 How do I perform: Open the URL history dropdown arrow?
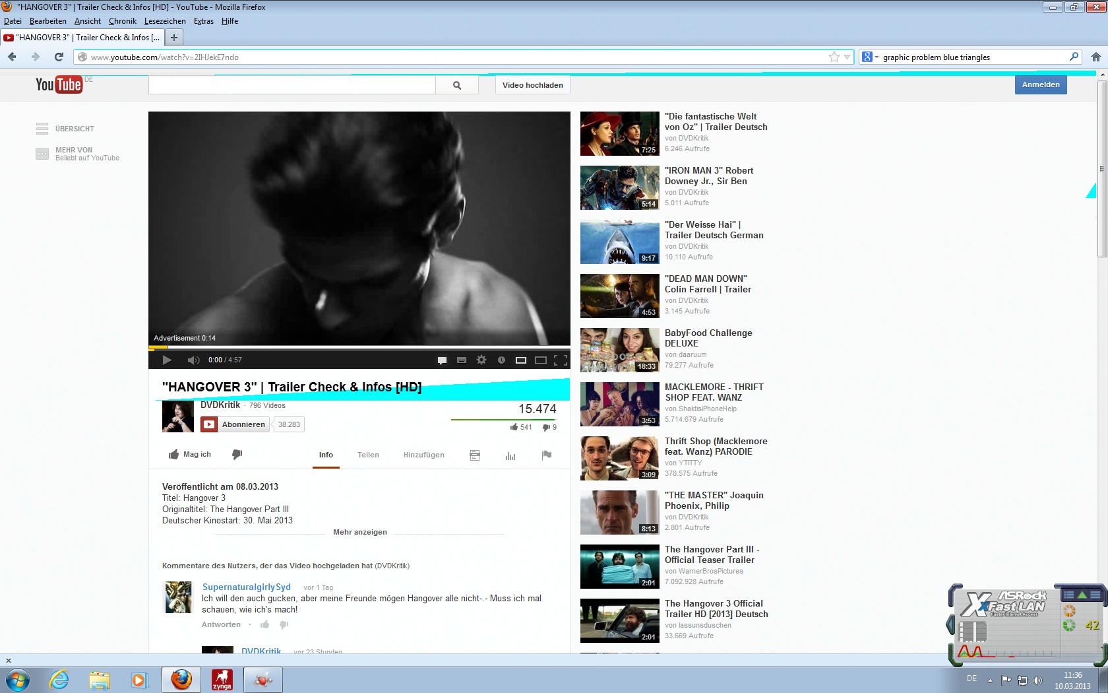pyautogui.click(x=847, y=57)
